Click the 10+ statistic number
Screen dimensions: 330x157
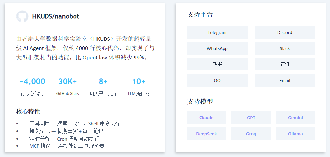139,81
